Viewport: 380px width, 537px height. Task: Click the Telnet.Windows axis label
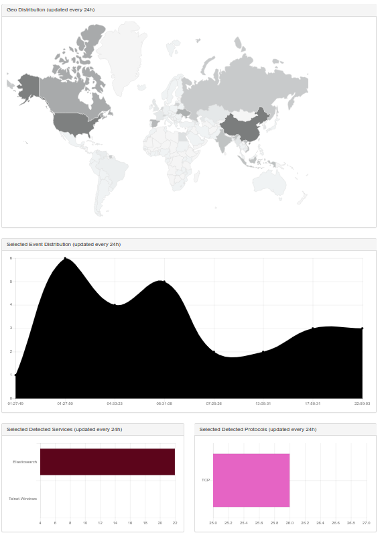(x=23, y=499)
